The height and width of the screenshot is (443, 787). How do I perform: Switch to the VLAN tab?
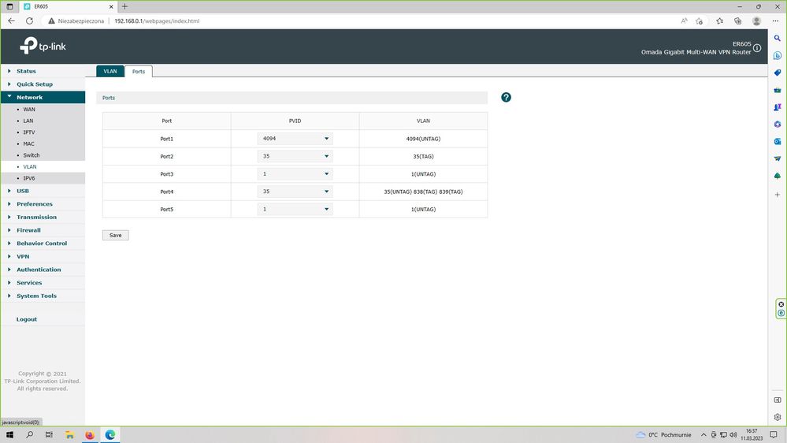tap(110, 72)
